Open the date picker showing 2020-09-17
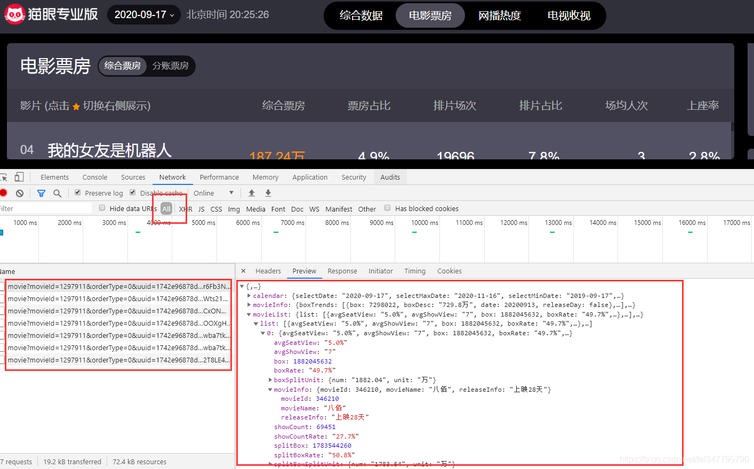This screenshot has height=469, width=754. click(143, 14)
